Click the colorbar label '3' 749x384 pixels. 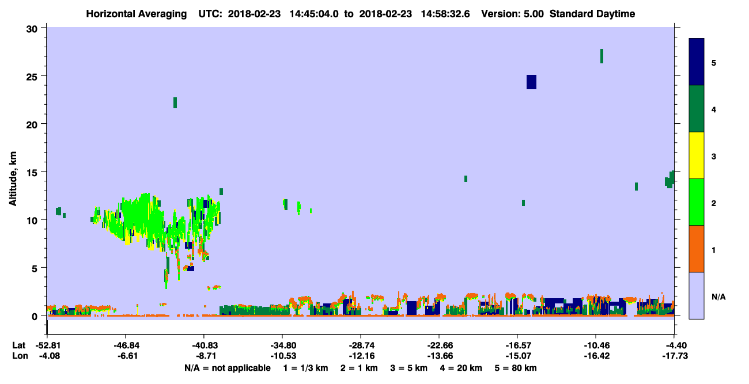(x=714, y=155)
